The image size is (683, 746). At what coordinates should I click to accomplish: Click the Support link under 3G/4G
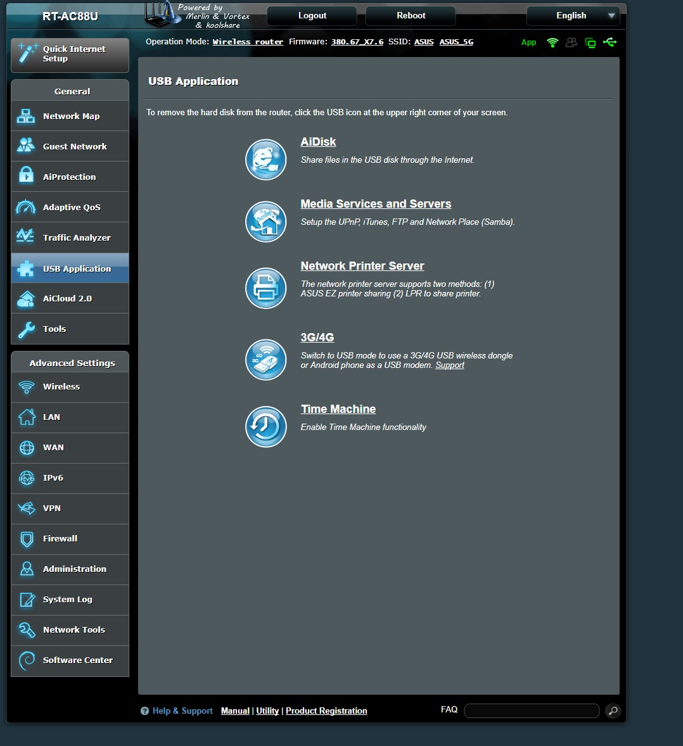[450, 365]
